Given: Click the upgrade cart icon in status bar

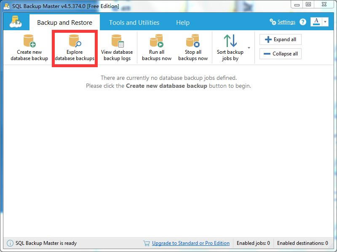Looking at the screenshot, I should [x=147, y=243].
